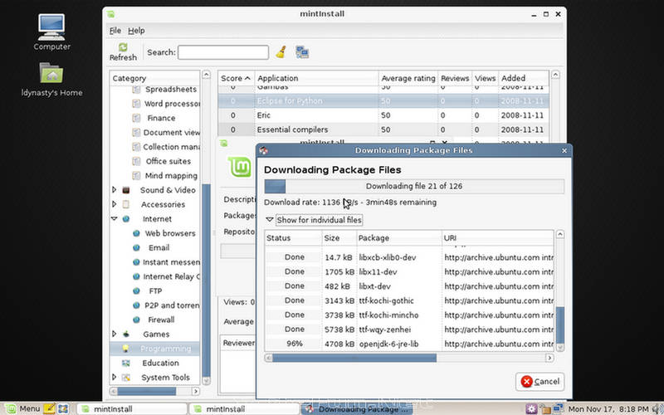
Task: Click the broom clear-search icon
Action: pos(281,52)
